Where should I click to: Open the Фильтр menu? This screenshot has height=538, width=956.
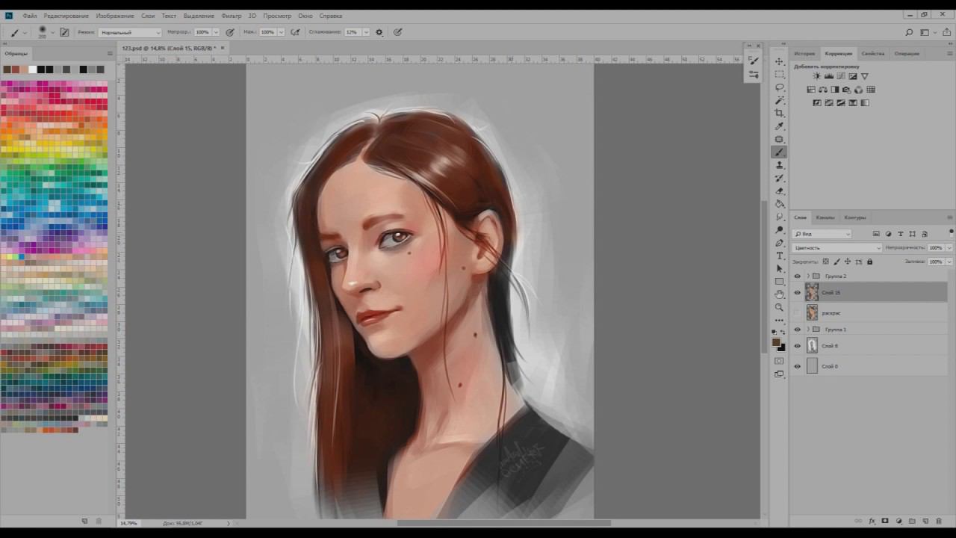click(x=232, y=16)
